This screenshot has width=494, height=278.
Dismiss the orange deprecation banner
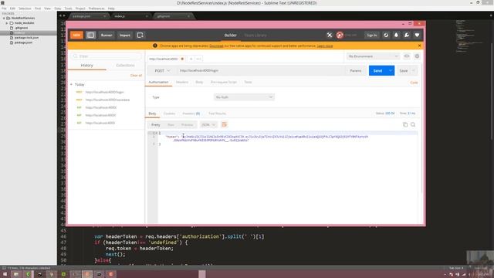click(x=419, y=46)
